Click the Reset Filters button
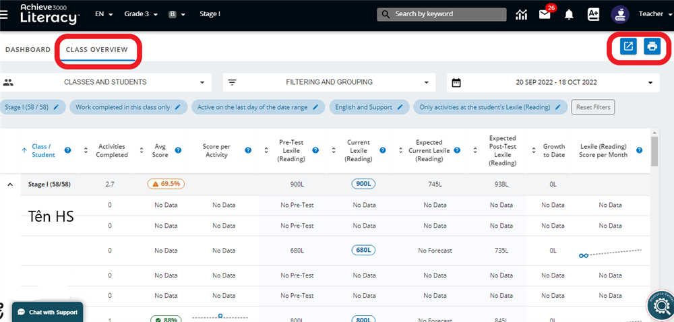674x322 pixels. [x=592, y=107]
